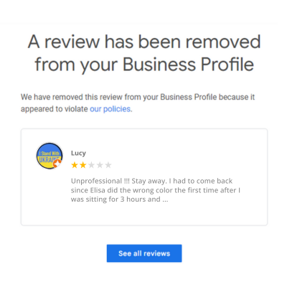Click the name Elisa in the review
The image size is (287, 287).
(x=98, y=190)
